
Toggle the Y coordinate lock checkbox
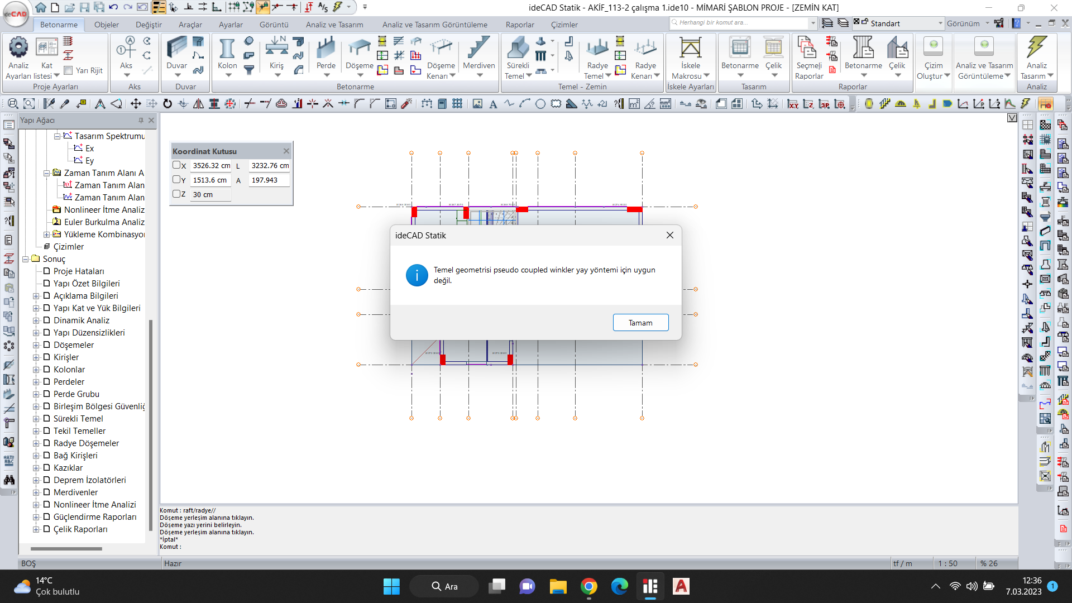tap(176, 180)
